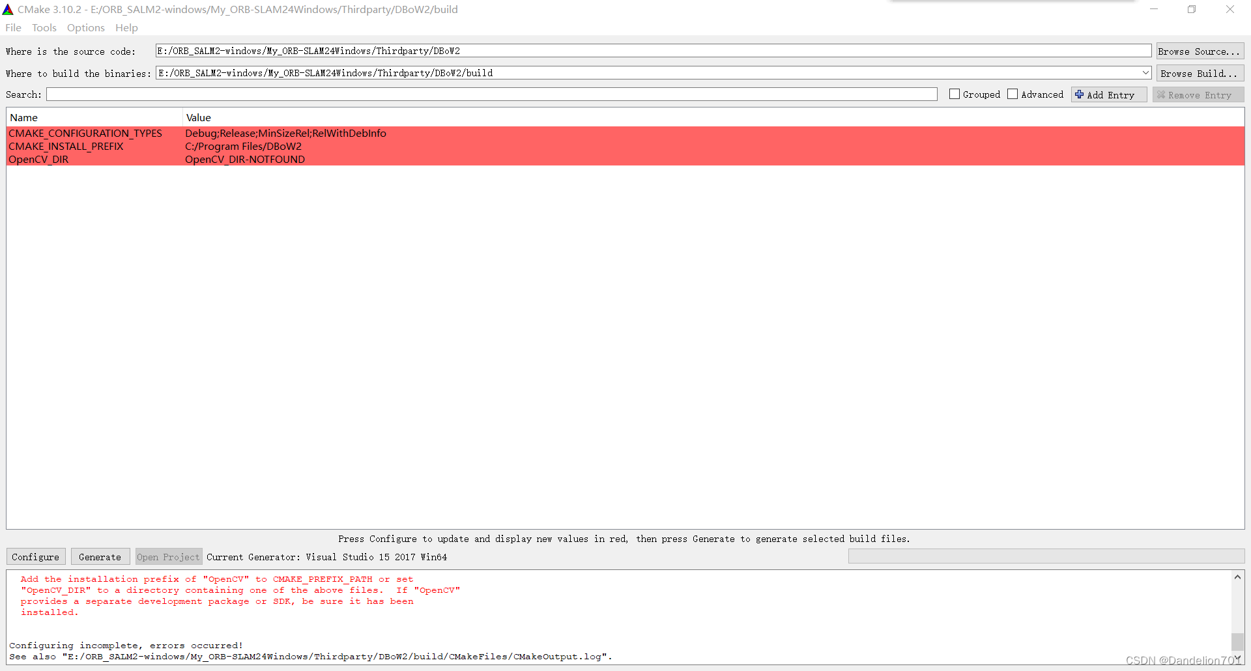Viewport: 1251px width, 671px height.
Task: Enable the Advanced checkbox
Action: pos(1013,94)
